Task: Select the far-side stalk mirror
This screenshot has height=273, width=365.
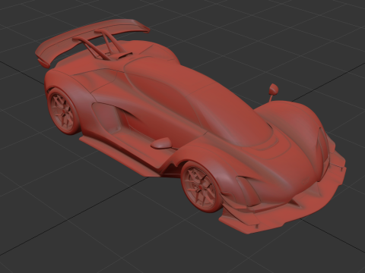Action: pyautogui.click(x=273, y=93)
